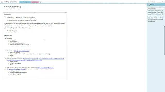Open the Windows speech recognition archive link

click(36, 60)
